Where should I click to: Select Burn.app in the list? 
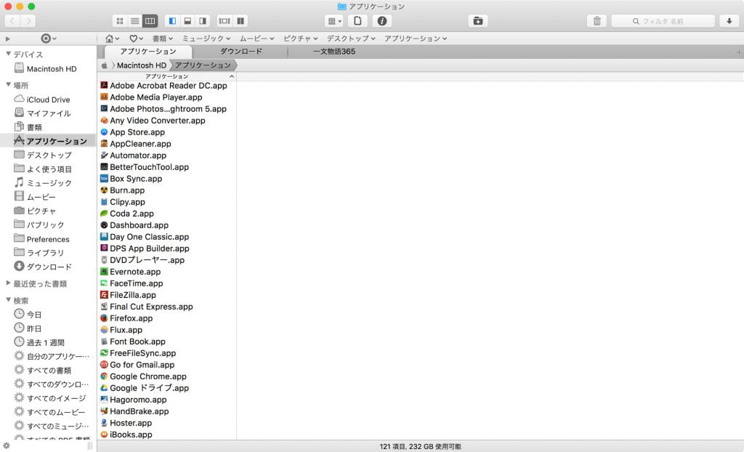(166, 190)
